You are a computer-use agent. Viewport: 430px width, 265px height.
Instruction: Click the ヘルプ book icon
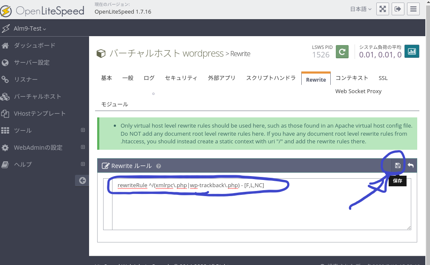[x=5, y=165]
